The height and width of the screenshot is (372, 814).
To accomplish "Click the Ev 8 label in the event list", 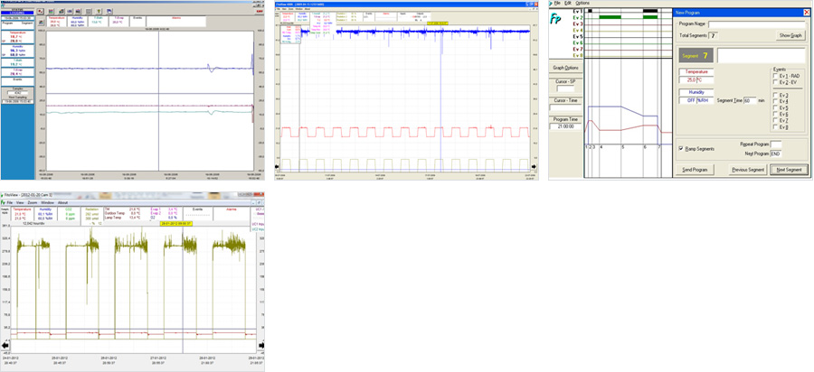I will [x=578, y=55].
